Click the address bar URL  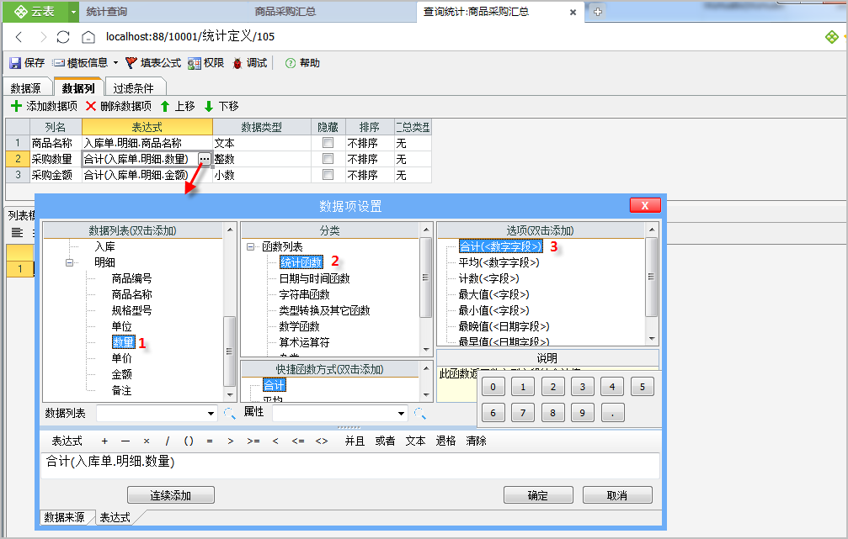coord(190,37)
